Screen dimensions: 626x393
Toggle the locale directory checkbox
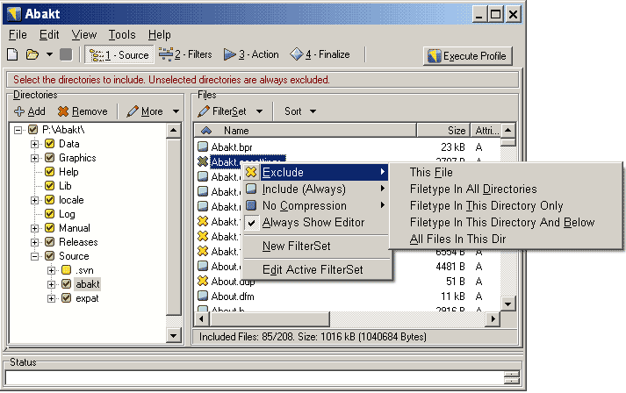[49, 199]
